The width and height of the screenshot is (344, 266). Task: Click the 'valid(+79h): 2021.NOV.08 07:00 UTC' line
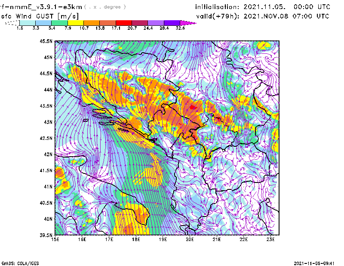click(263, 16)
